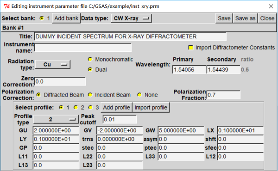The width and height of the screenshot is (278, 171).
Task: Click the Tk feather icon in title bar
Action: pyautogui.click(x=6, y=6)
